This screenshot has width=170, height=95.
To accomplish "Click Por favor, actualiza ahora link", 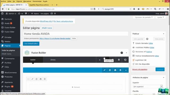I will (x=63, y=21).
